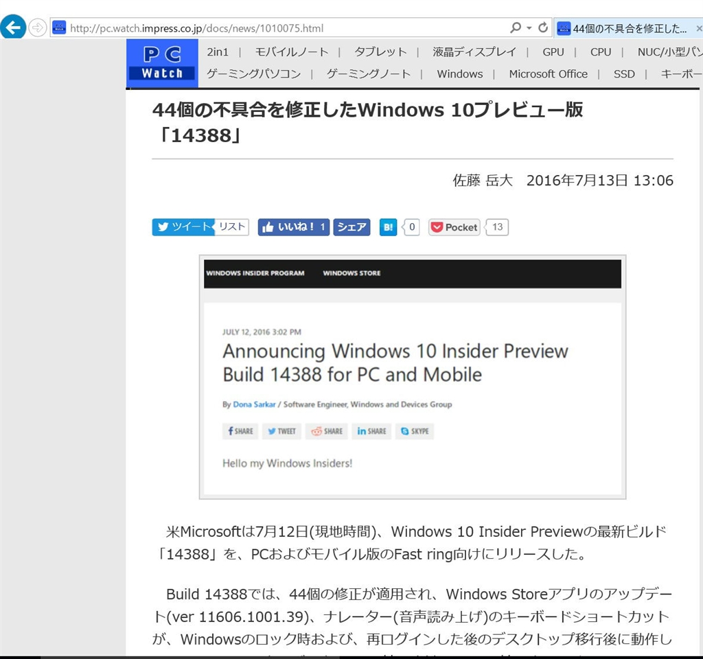Open the address bar search dropdown arrow
This screenshot has width=703, height=659.
click(x=529, y=27)
